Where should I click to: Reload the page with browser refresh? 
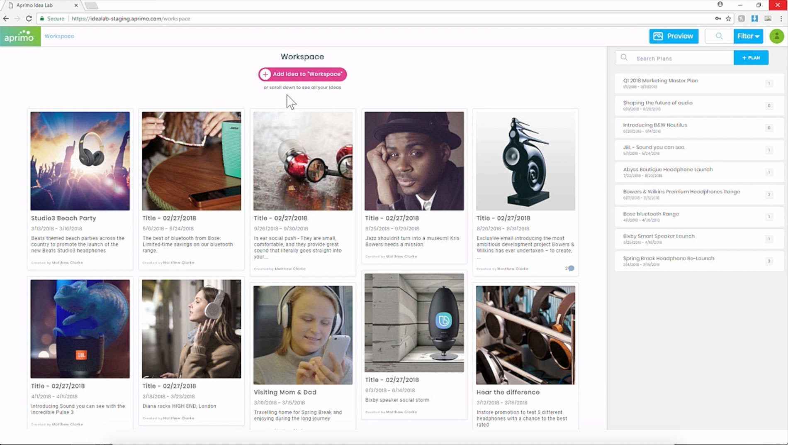(29, 18)
